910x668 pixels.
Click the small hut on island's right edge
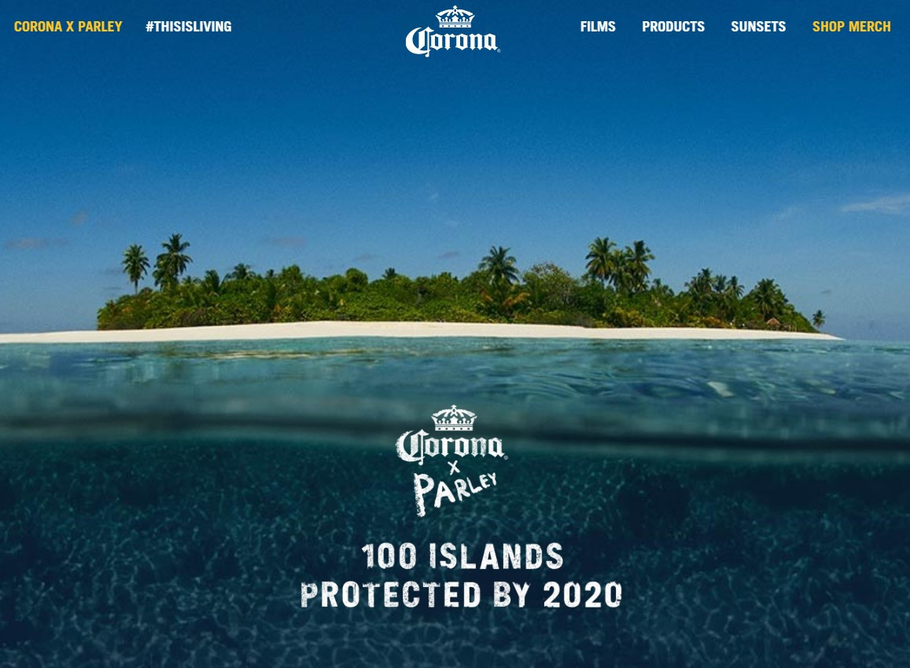772,322
